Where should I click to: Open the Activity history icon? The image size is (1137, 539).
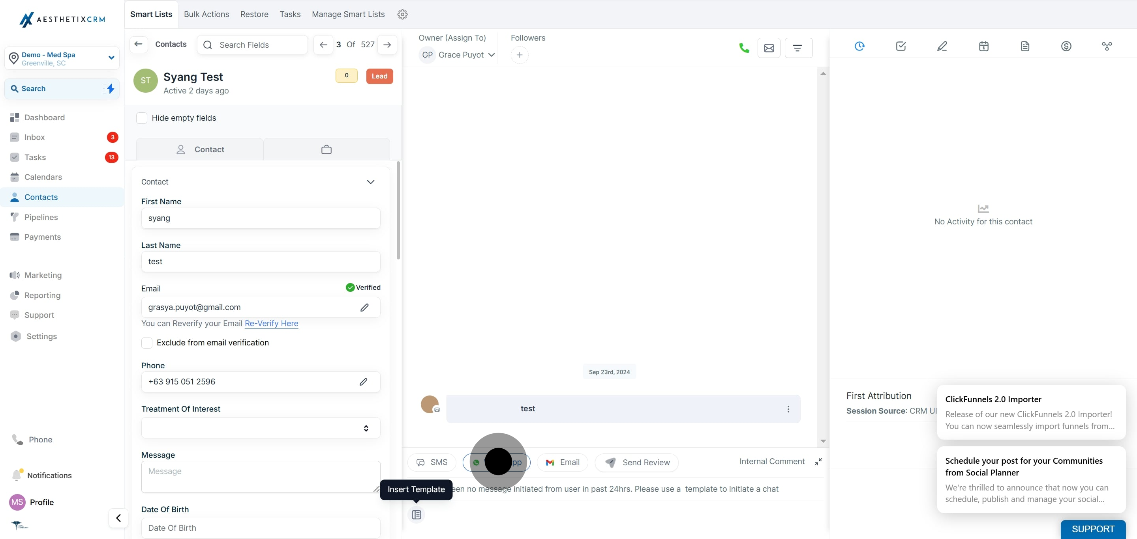pyautogui.click(x=859, y=46)
